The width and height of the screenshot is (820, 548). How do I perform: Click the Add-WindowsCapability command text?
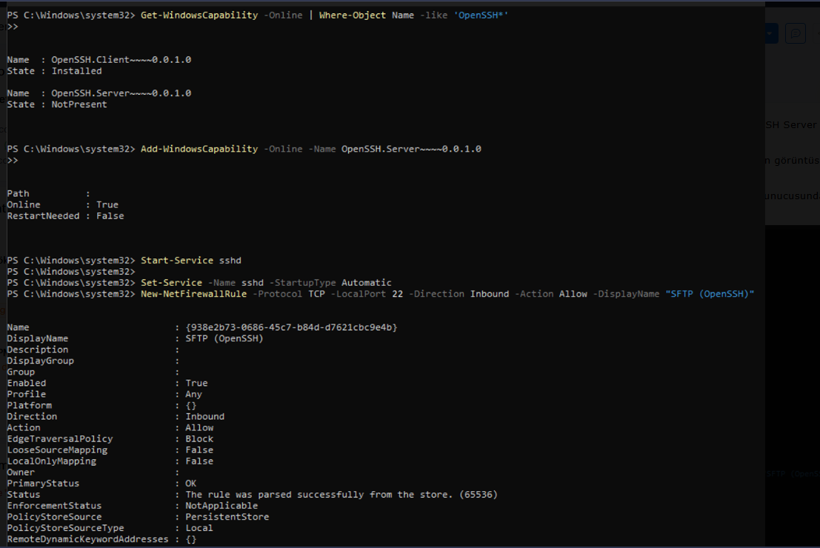pyautogui.click(x=199, y=149)
